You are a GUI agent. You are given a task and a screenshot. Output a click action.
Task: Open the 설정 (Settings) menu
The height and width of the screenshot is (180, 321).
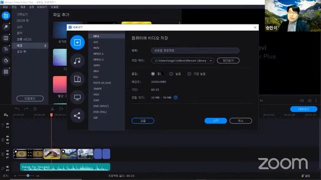(x=32, y=7)
